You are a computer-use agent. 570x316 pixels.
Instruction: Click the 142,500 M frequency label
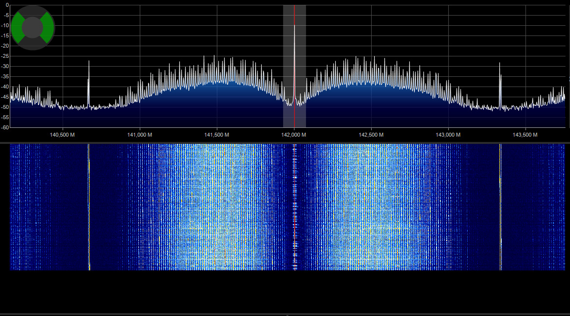pos(371,135)
